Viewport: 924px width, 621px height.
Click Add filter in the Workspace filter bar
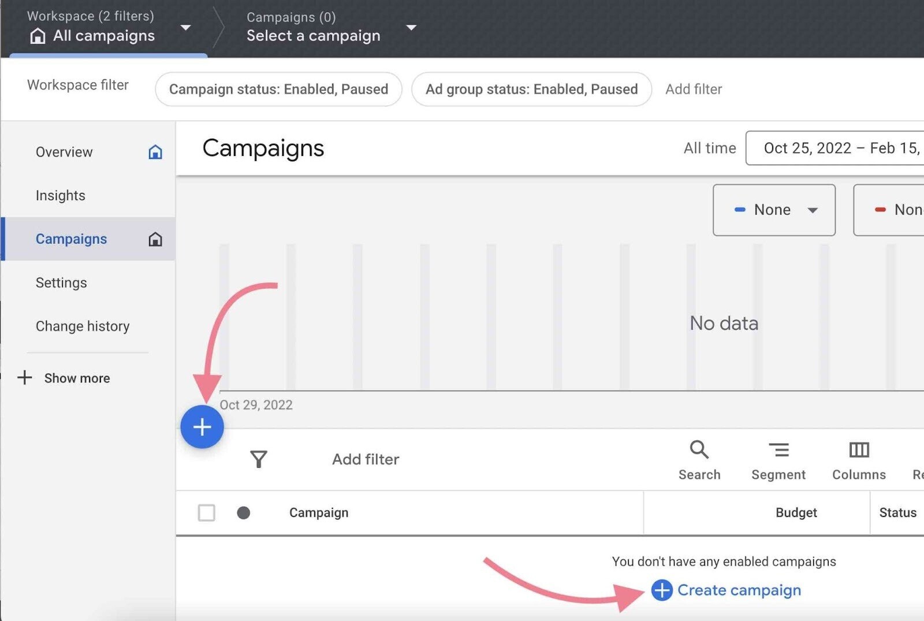tap(694, 89)
